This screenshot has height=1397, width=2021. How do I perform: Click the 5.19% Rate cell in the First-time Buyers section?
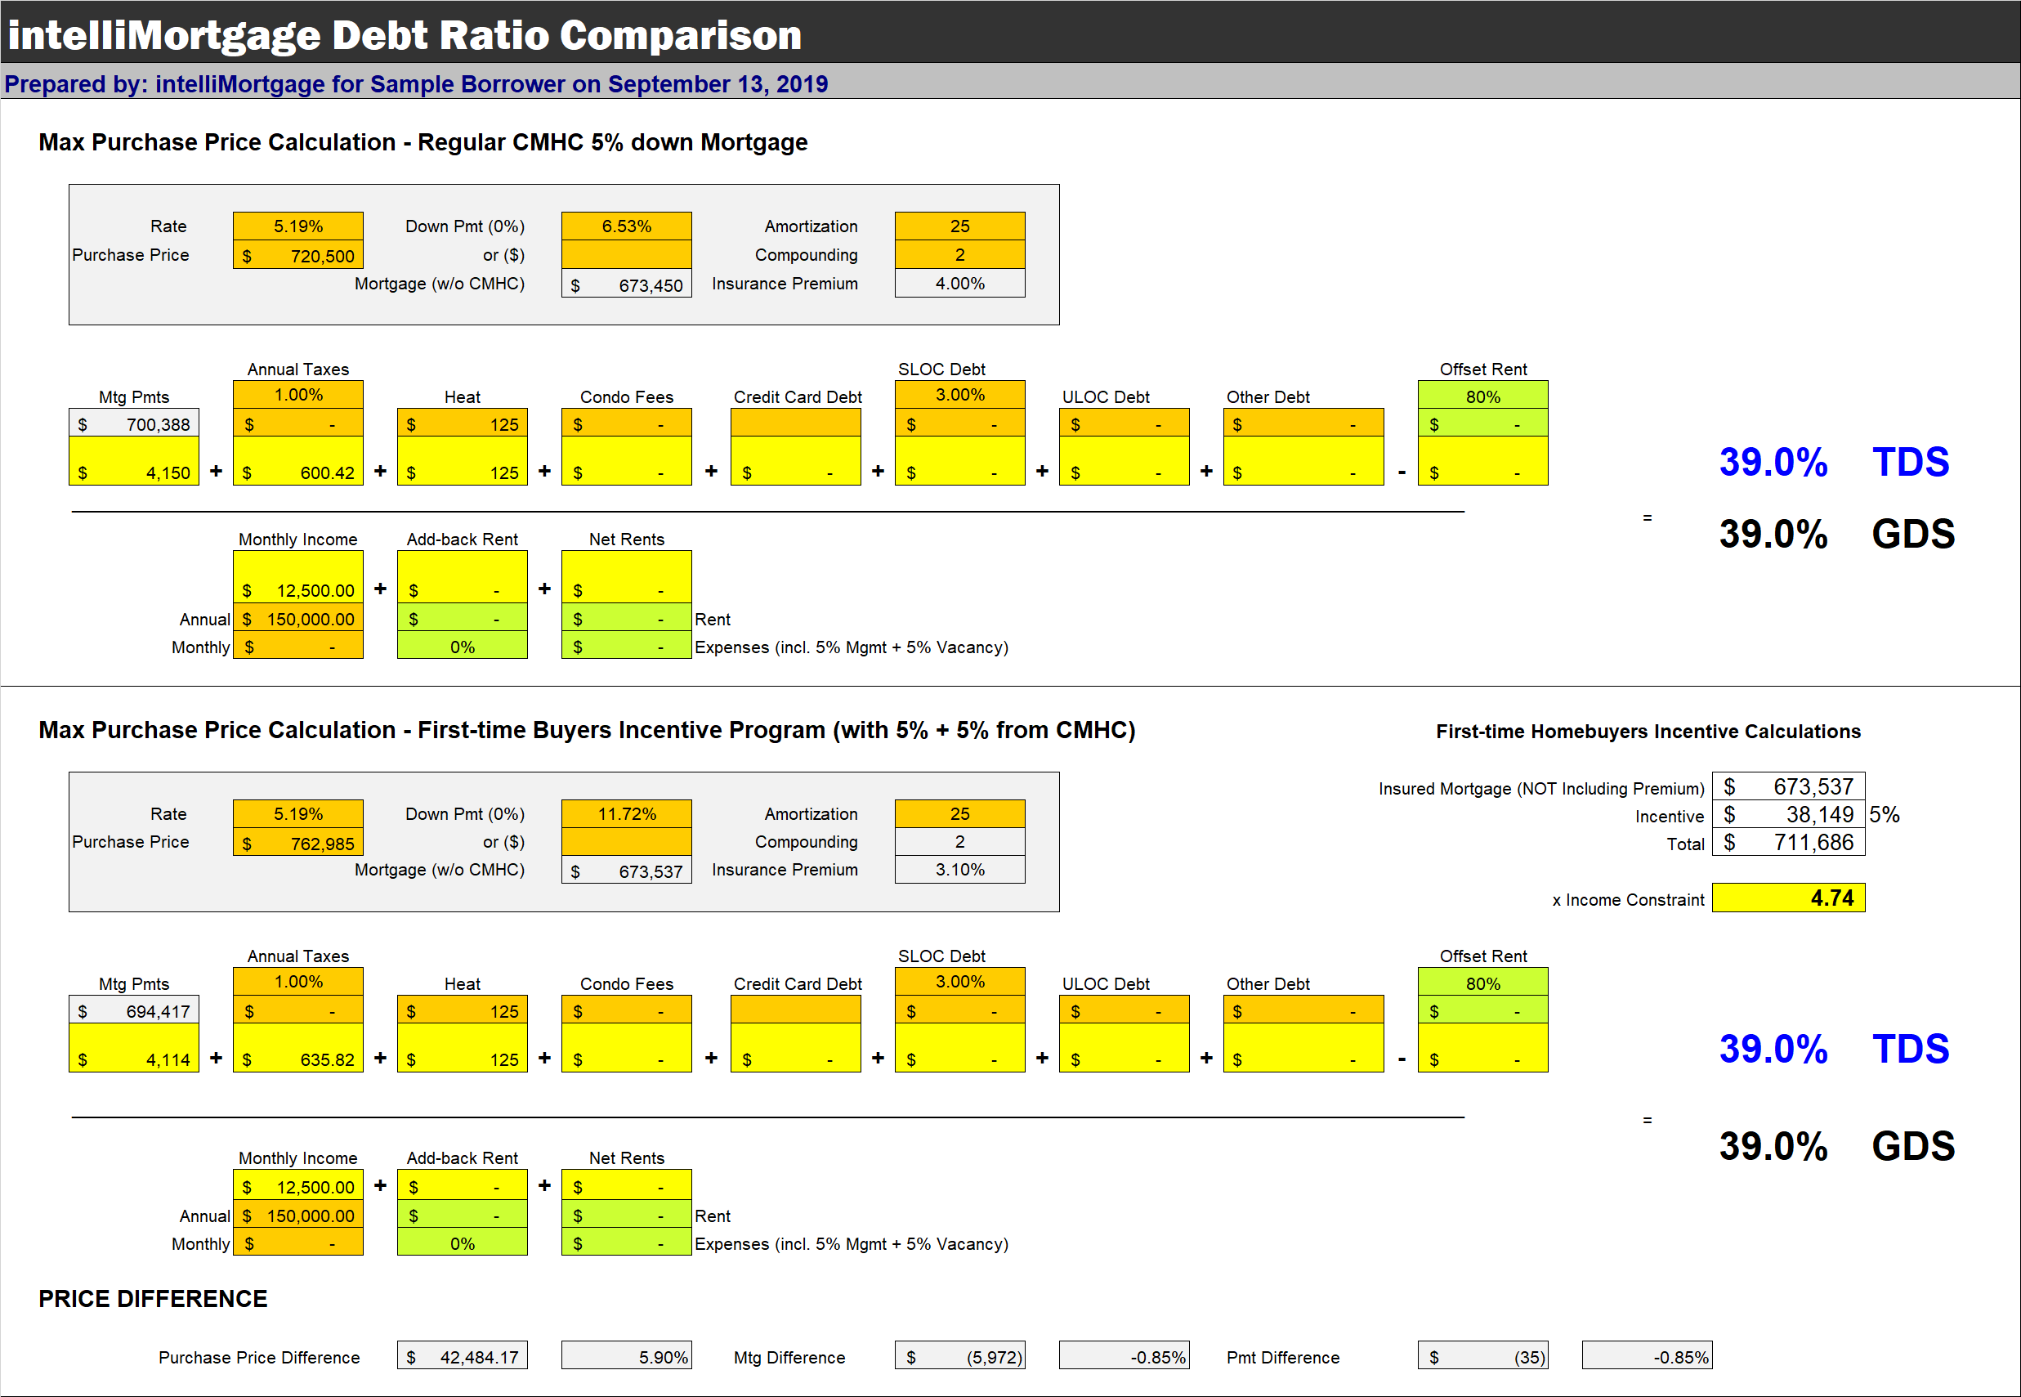tap(297, 813)
